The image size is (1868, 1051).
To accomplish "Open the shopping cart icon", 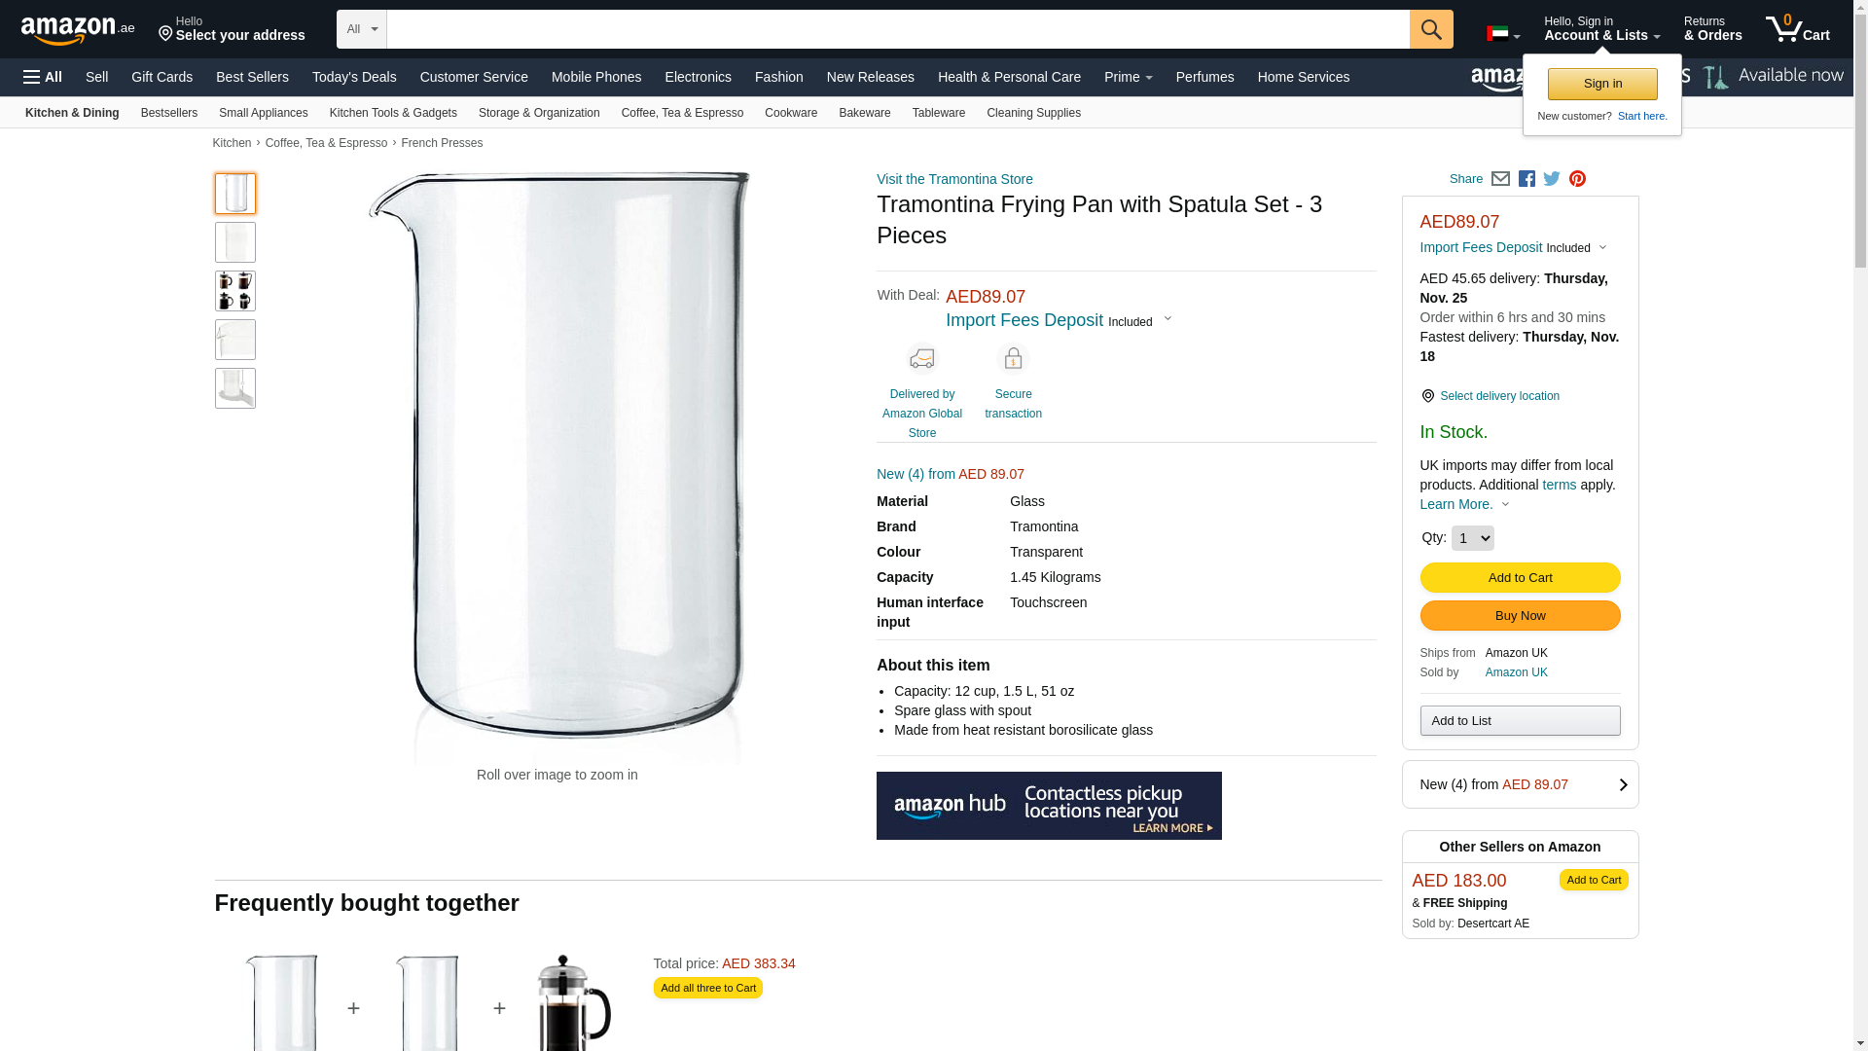I will point(1798,28).
